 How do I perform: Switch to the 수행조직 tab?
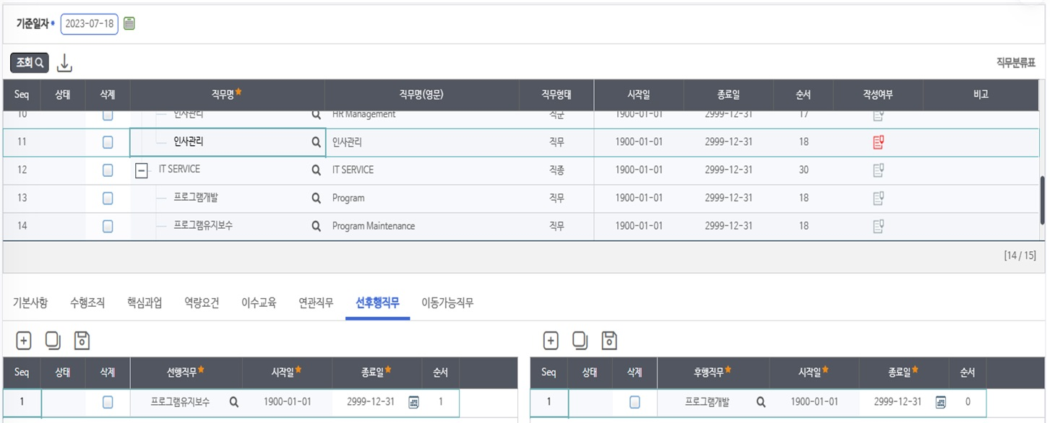[x=87, y=303]
